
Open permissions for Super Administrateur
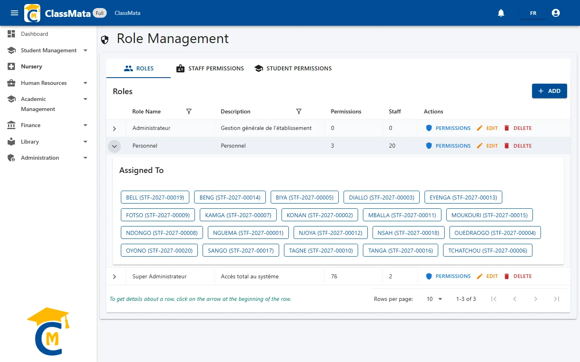(448, 276)
